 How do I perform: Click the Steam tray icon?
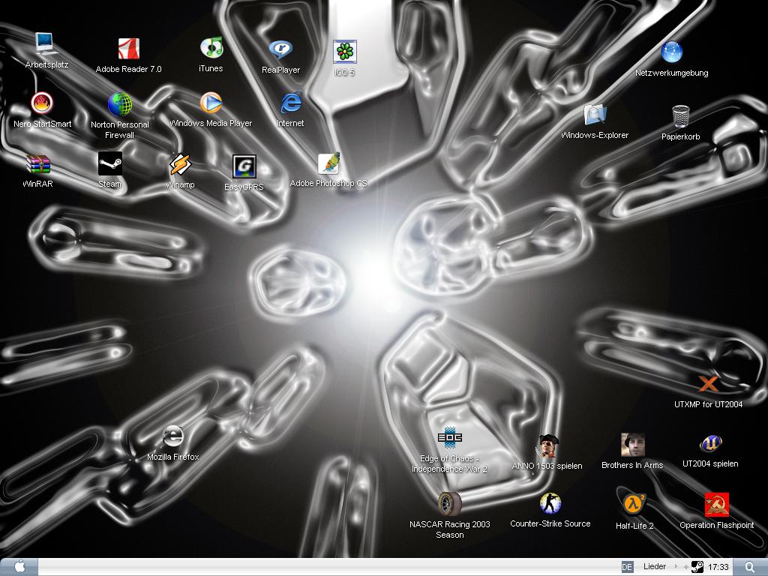pyautogui.click(x=697, y=567)
